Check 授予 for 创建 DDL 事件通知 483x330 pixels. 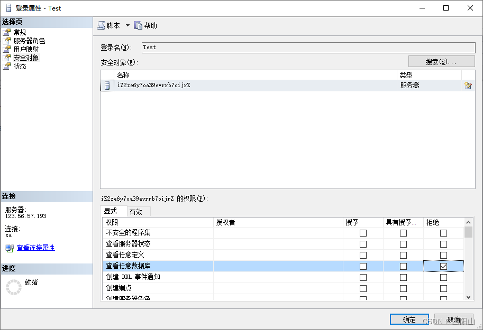pyautogui.click(x=363, y=277)
